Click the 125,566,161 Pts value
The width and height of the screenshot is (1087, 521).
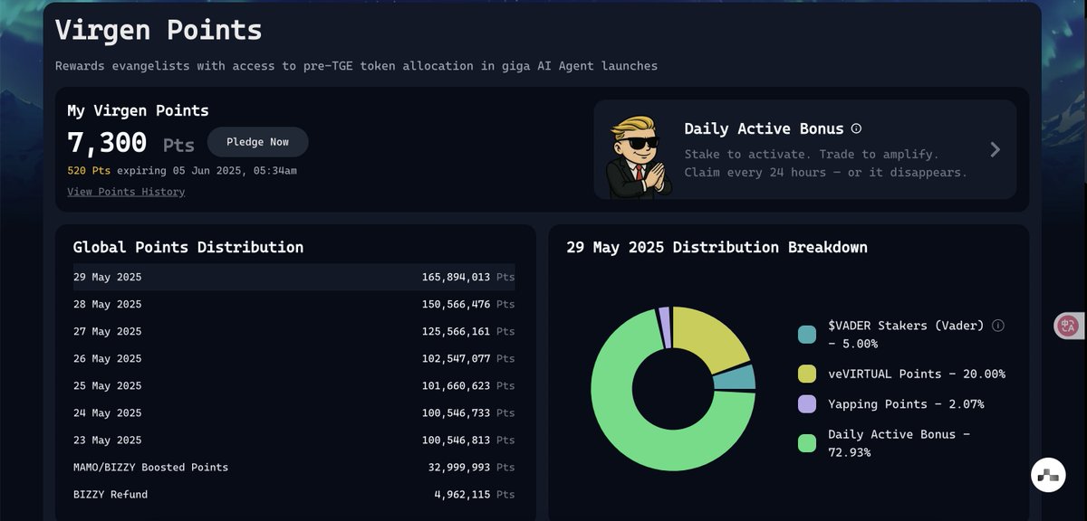tap(467, 331)
